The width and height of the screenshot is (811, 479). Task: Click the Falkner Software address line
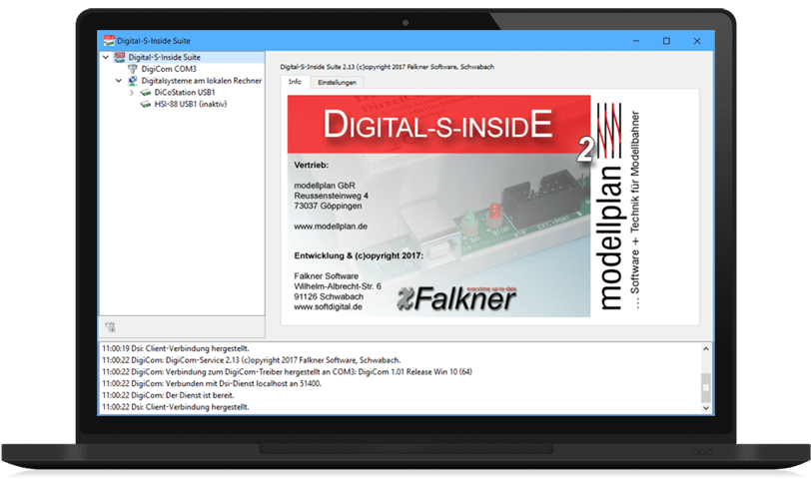pos(326,276)
